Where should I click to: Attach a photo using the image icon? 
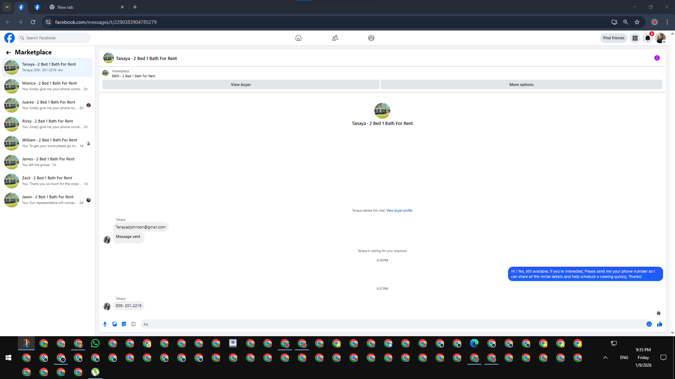(114, 324)
